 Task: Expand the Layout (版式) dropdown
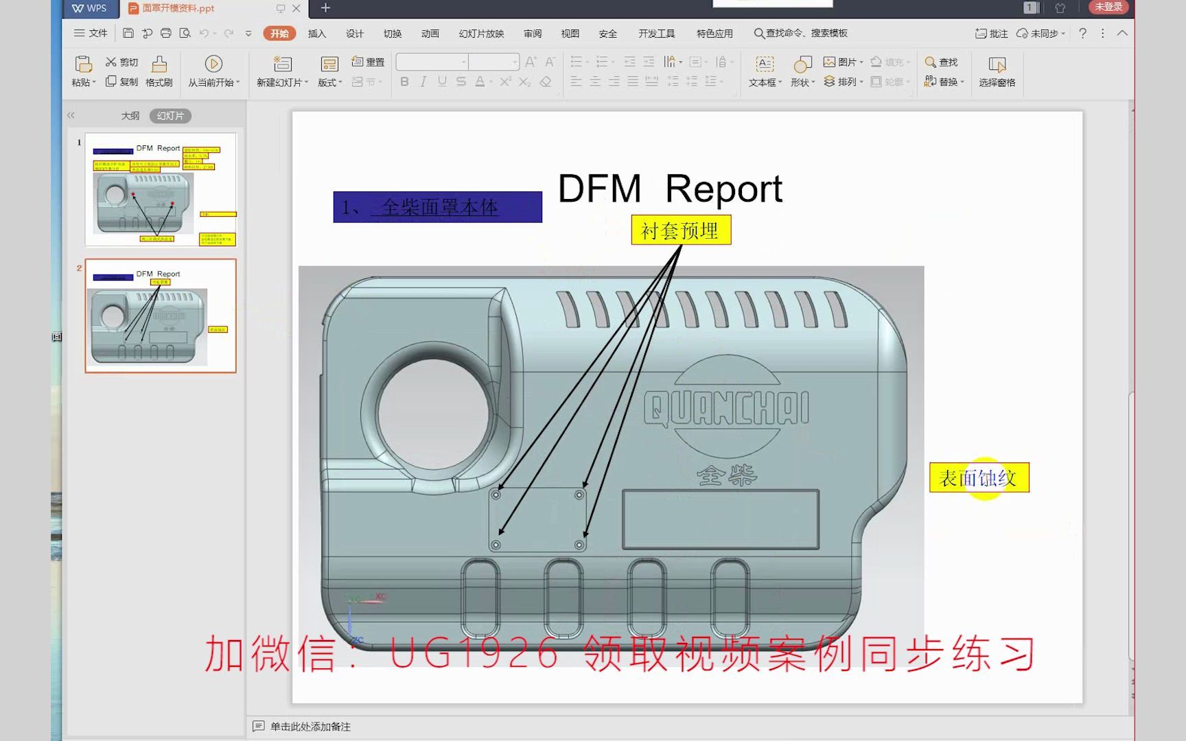tap(330, 82)
